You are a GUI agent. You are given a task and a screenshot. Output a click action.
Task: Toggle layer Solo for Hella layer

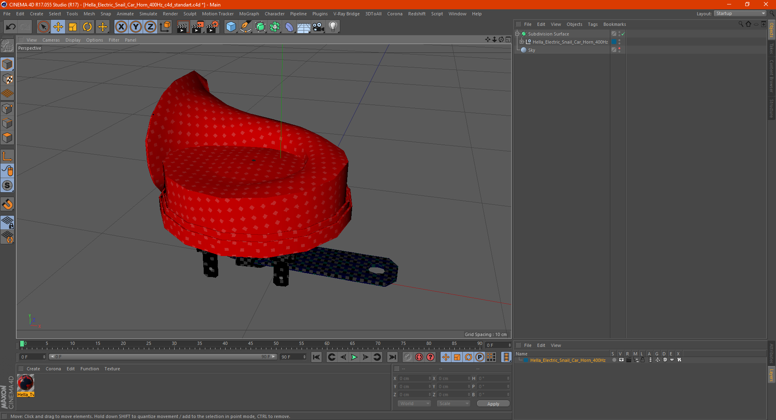point(614,360)
